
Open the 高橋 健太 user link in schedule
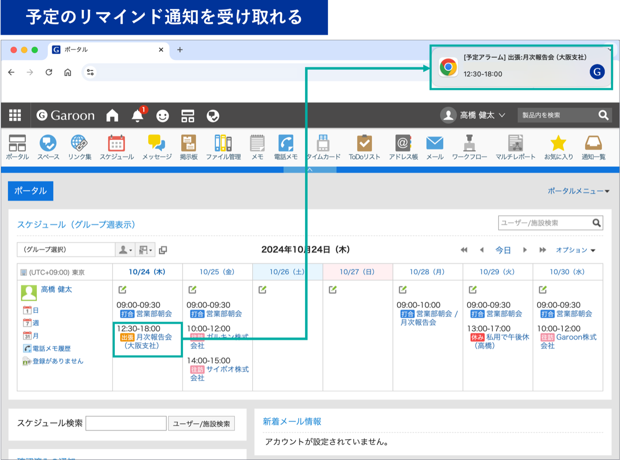(56, 289)
